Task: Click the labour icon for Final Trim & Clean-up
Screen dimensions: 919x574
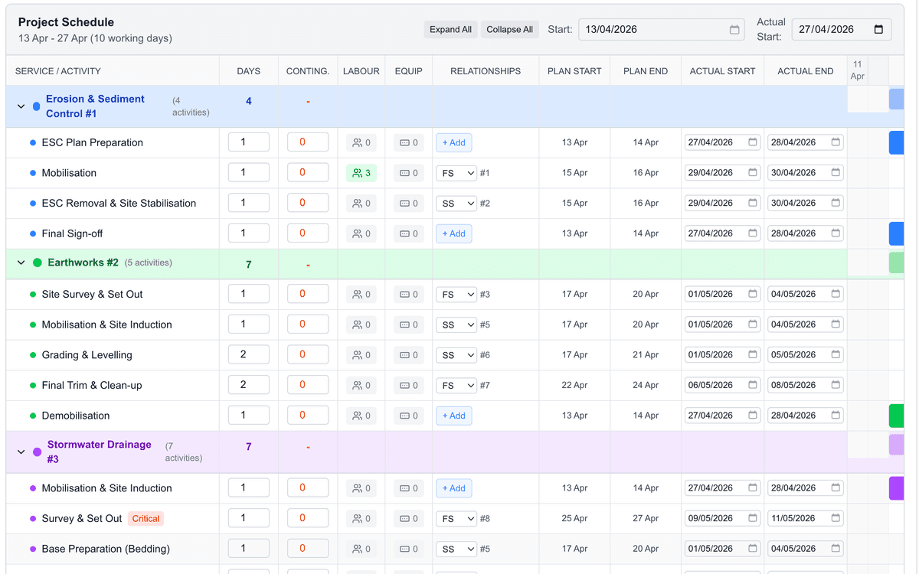Action: pos(360,384)
